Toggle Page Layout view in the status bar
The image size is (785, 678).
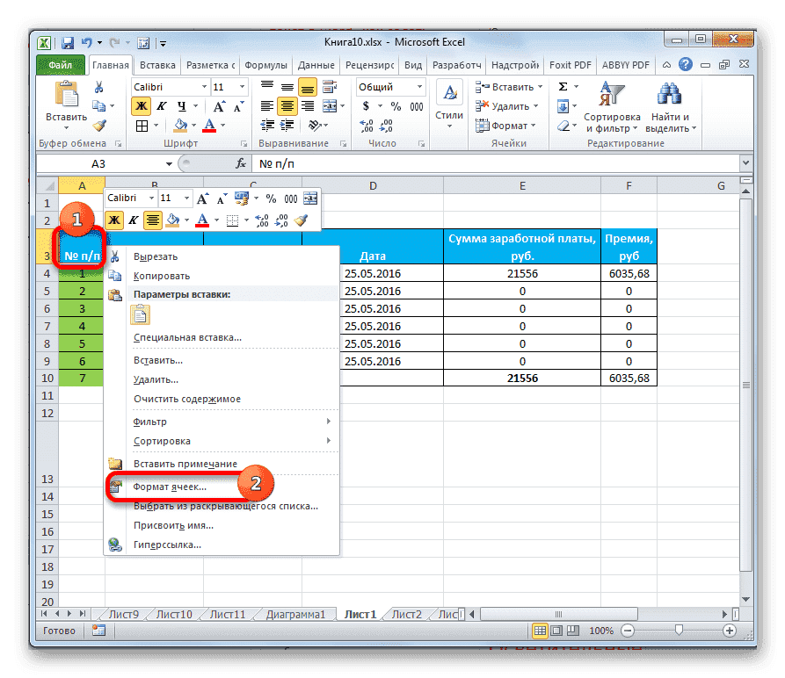(557, 629)
